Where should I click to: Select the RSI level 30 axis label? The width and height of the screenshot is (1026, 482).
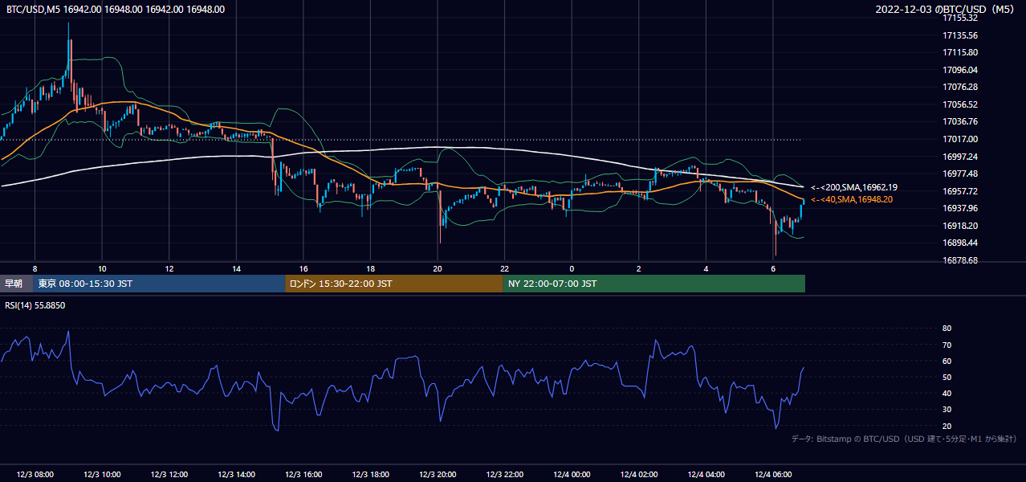point(947,410)
